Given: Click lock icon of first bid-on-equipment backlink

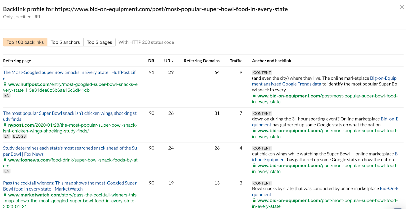Looking at the screenshot, I should click(x=254, y=96).
